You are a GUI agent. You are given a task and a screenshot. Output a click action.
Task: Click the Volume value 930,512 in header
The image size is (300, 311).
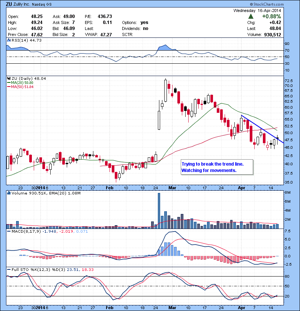[273, 34]
